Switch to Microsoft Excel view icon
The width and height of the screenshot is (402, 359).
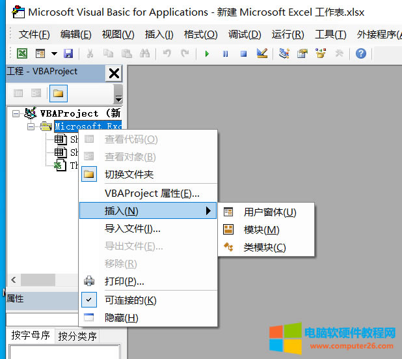(x=22, y=53)
